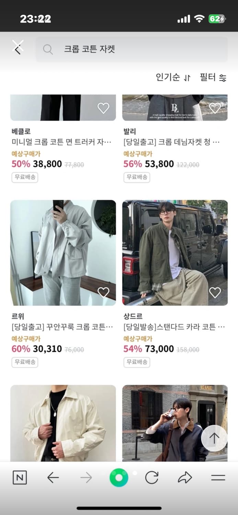Refresh the page using the reload icon

click(152, 477)
